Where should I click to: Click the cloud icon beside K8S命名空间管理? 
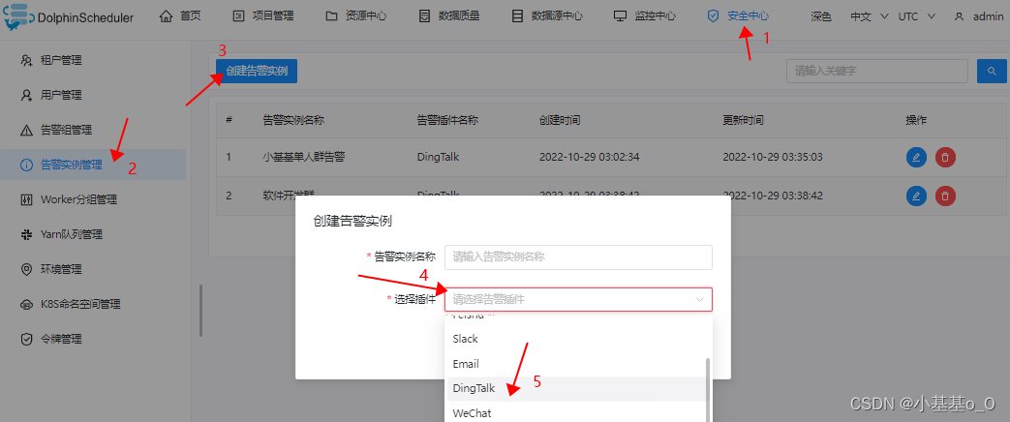pos(26,304)
